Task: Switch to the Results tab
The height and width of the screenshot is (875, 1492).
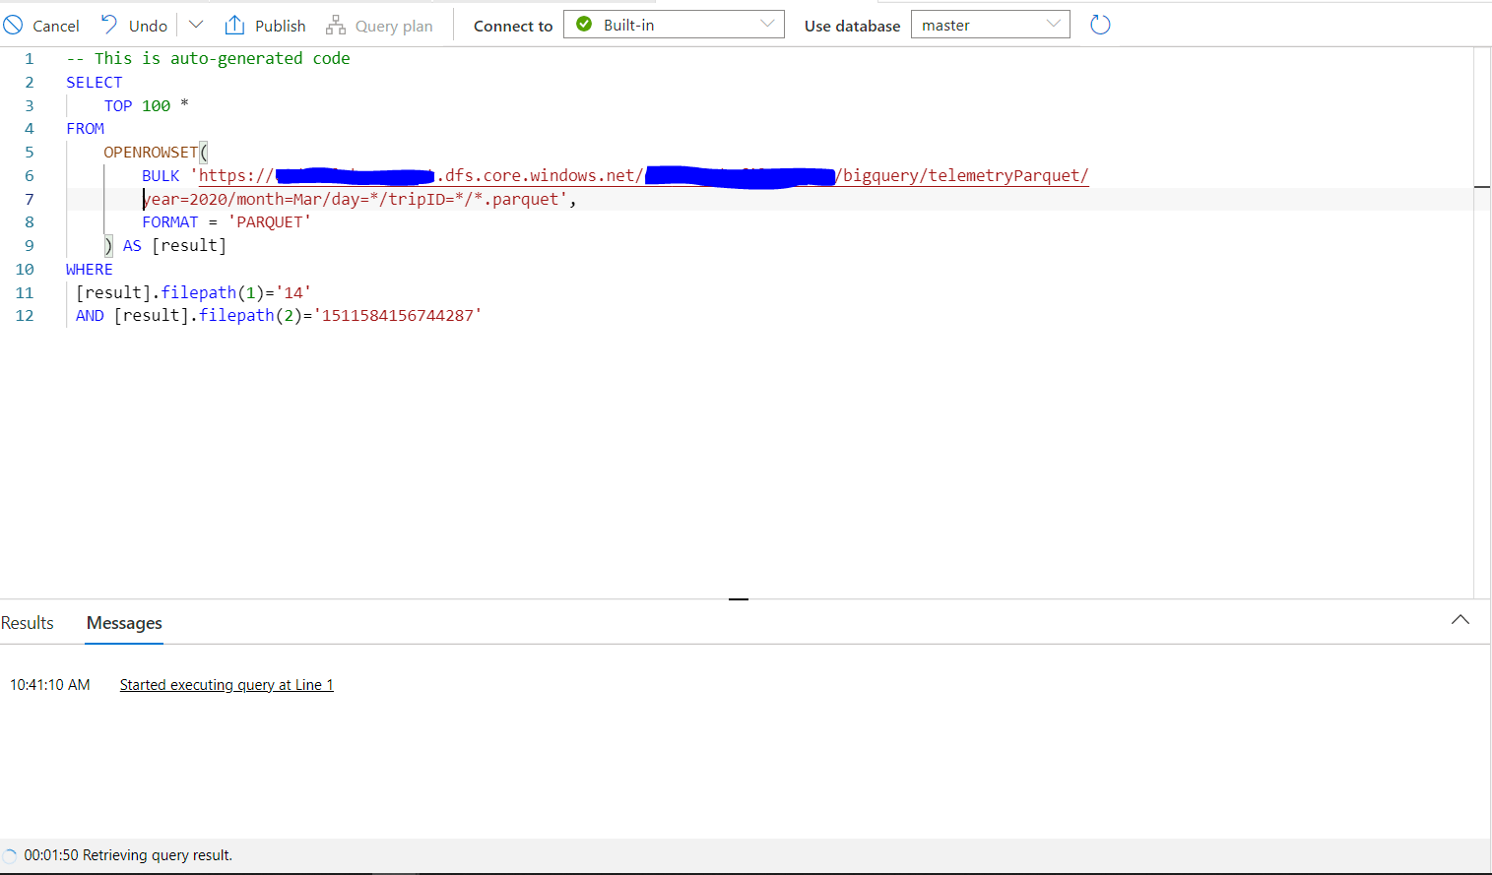Action: (27, 622)
